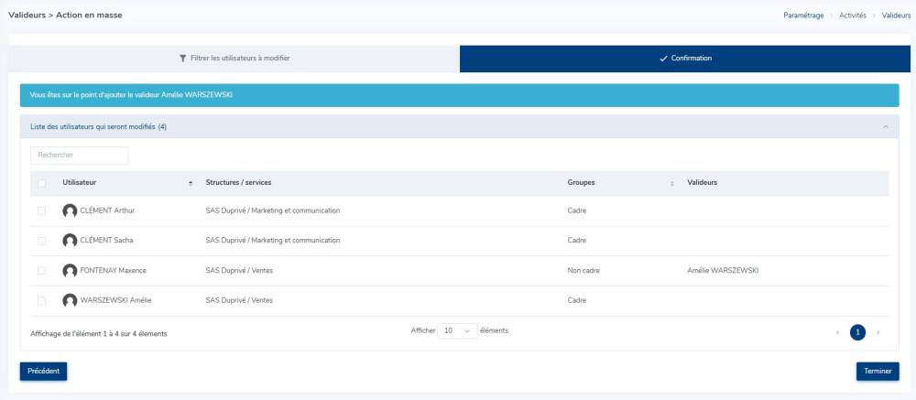Click CLÉMENT Sacha's avatar icon
Viewport: 916px width, 400px height.
tap(70, 241)
